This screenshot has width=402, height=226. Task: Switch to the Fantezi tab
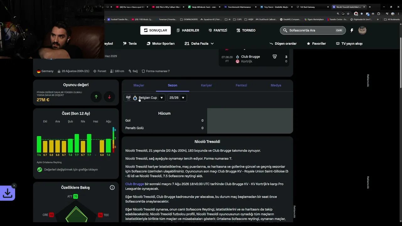point(241,85)
